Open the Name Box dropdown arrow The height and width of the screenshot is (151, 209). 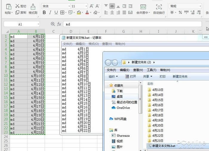point(38,24)
